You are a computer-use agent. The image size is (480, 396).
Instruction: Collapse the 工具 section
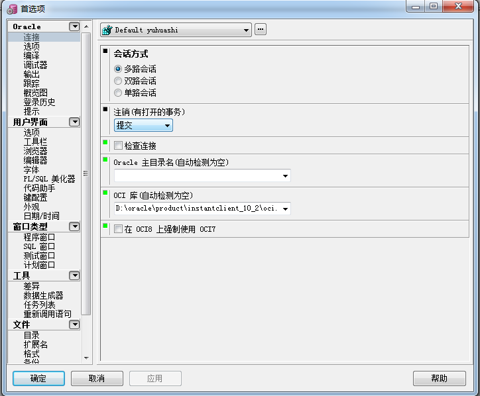click(74, 275)
